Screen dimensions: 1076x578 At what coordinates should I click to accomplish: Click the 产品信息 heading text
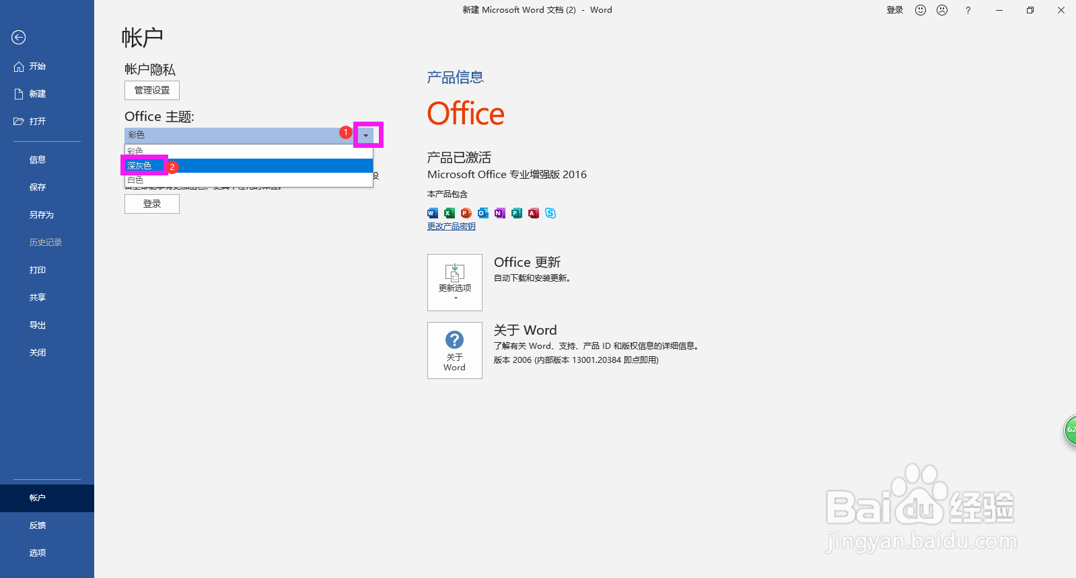pyautogui.click(x=456, y=77)
